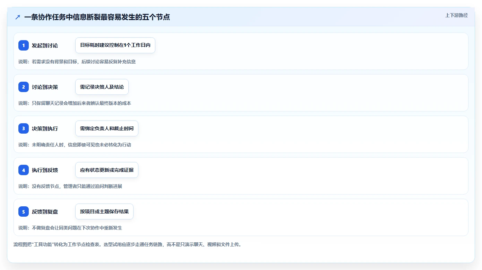This screenshot has height=270, width=482.
Task: Select the 目标耗时建议控制在1个工作日内 tag
Action: point(115,45)
